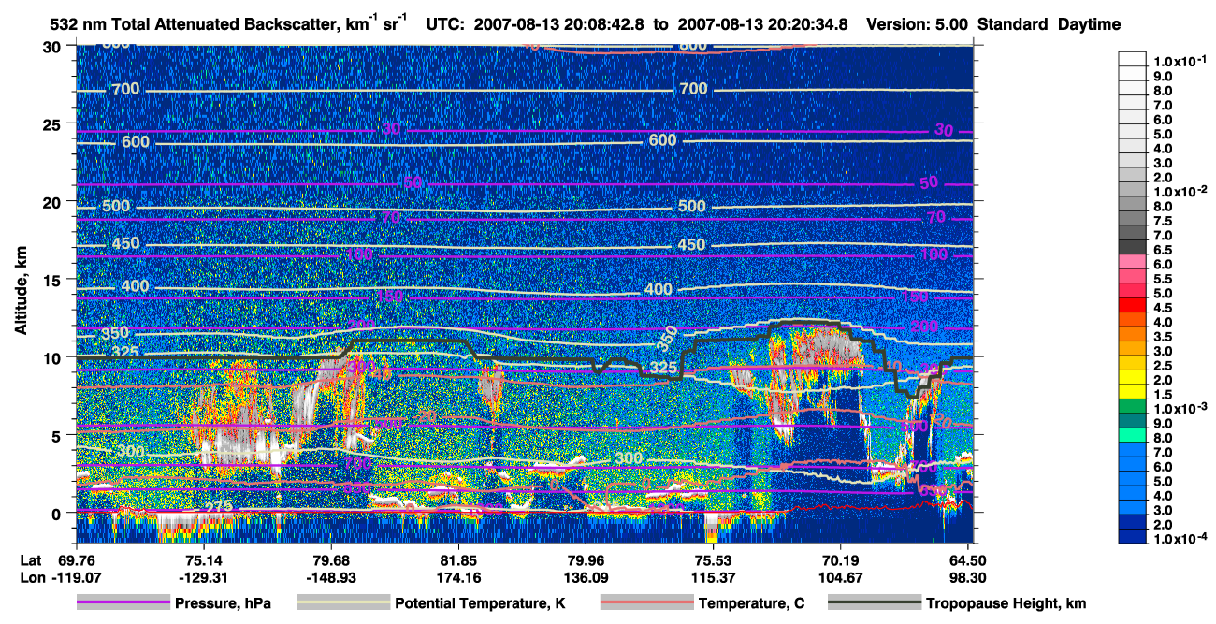Click latitude value '75.53'
The image size is (1216, 624).
713,560
